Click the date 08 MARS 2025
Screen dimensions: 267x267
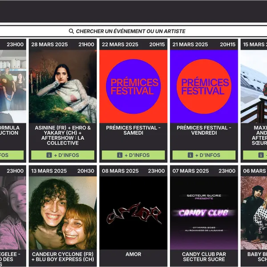point(120,171)
